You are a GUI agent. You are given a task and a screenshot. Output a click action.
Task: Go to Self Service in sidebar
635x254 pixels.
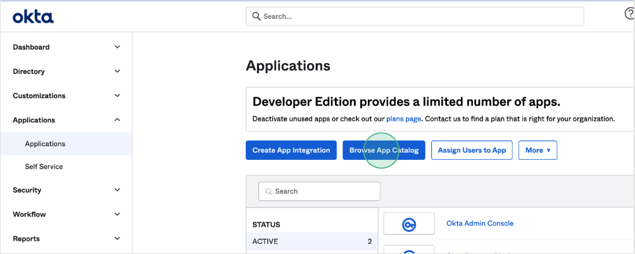click(x=44, y=167)
